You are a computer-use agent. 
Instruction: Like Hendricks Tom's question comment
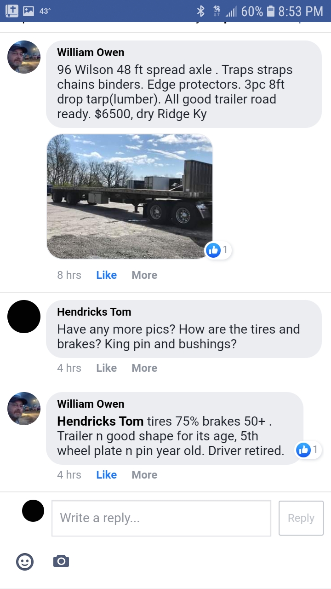[107, 368]
